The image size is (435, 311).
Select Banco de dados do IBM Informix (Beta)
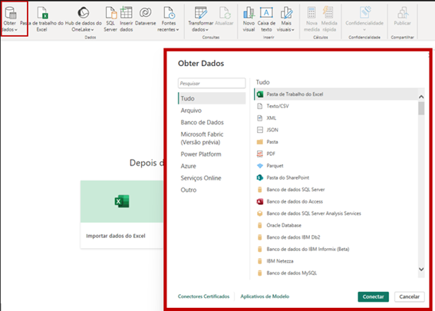tap(336, 250)
